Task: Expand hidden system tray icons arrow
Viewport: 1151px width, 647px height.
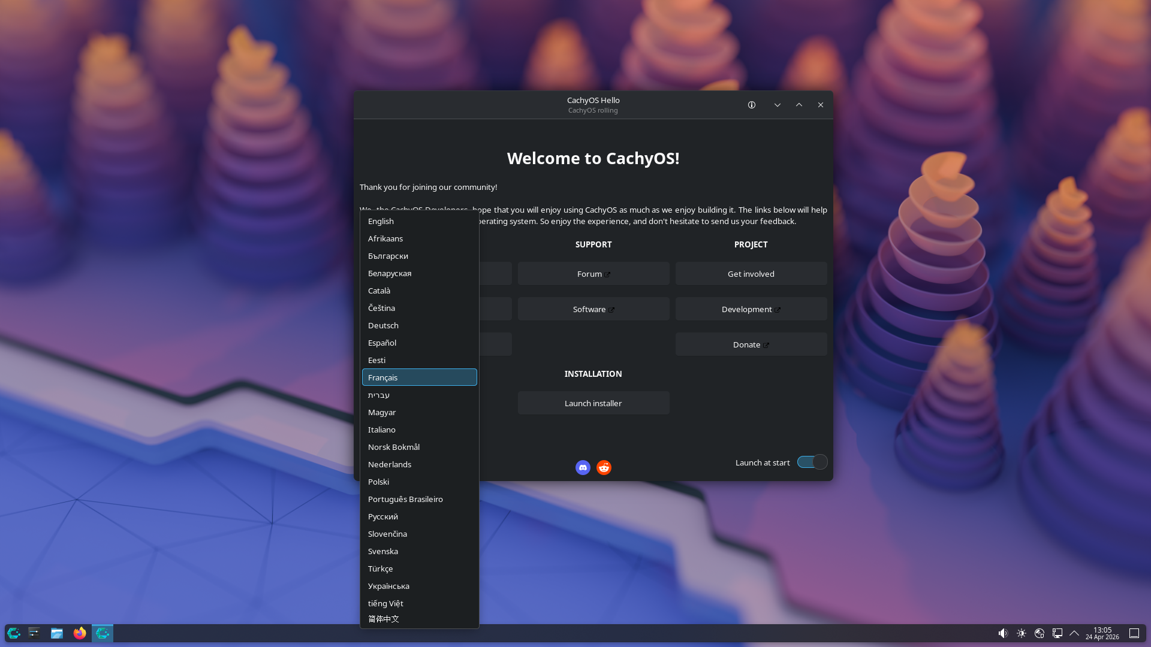Action: [1074, 633]
